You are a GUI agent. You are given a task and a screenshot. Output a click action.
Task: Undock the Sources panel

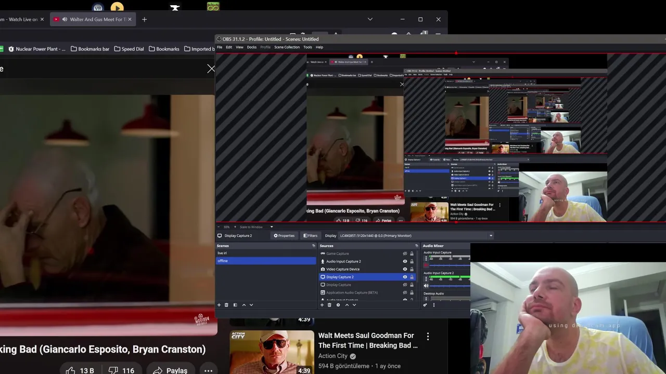pos(416,246)
